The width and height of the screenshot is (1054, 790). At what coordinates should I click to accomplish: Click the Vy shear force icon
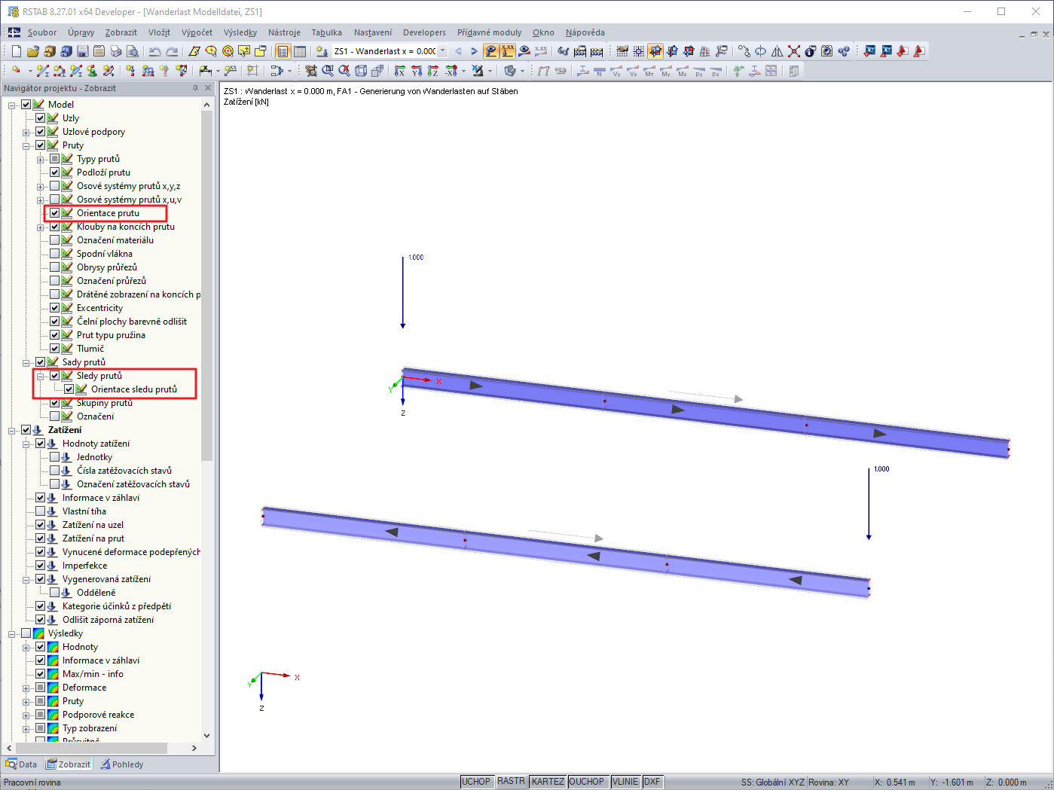tap(616, 71)
